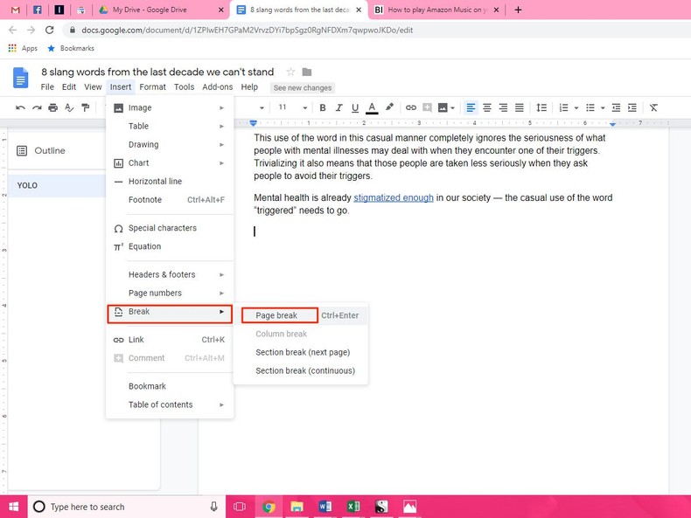Toggle left align text button
The width and height of the screenshot is (691, 518).
(471, 107)
